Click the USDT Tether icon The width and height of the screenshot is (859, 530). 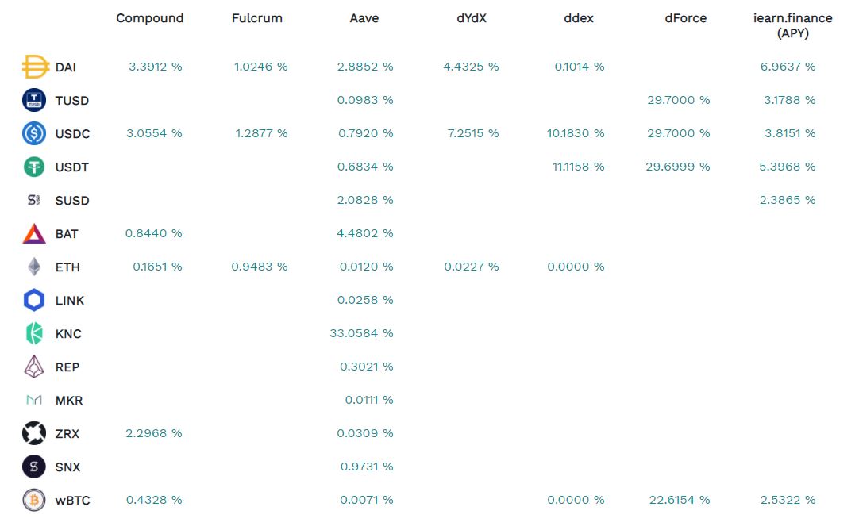pos(34,167)
